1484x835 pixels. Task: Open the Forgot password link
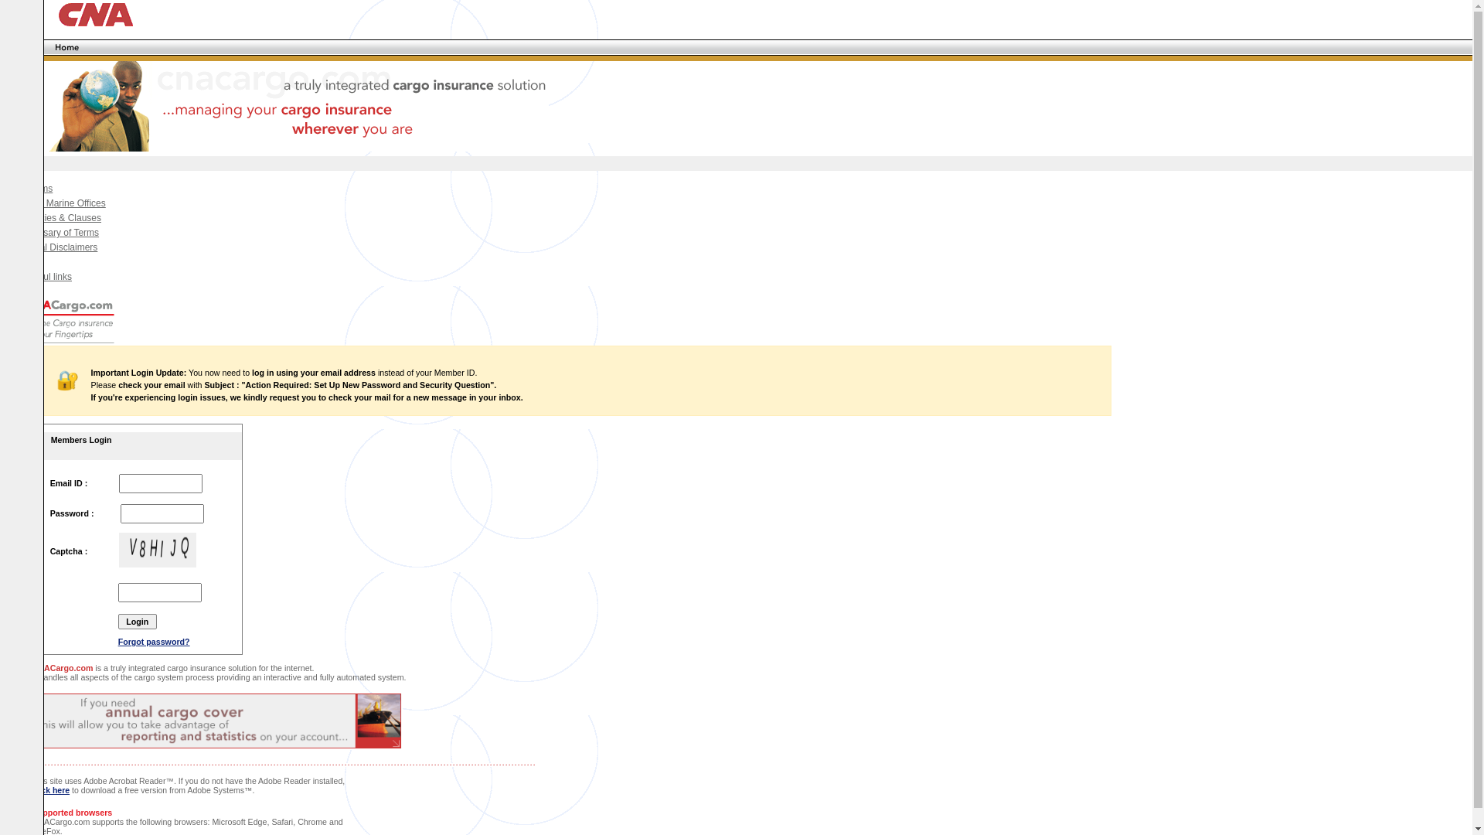point(154,642)
